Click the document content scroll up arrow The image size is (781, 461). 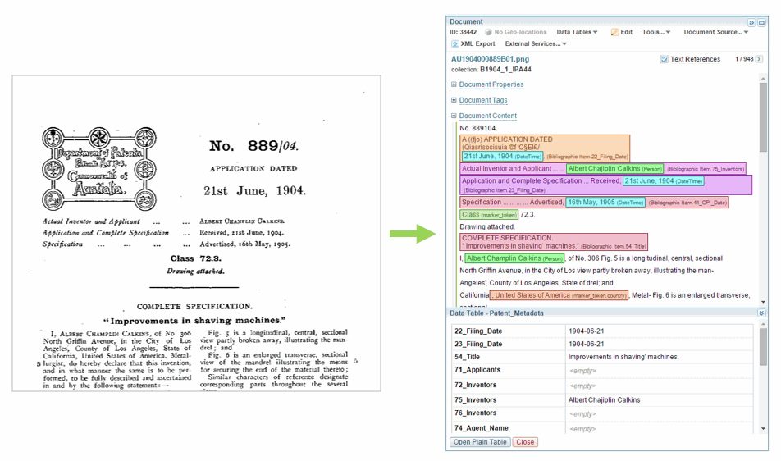[x=763, y=78]
